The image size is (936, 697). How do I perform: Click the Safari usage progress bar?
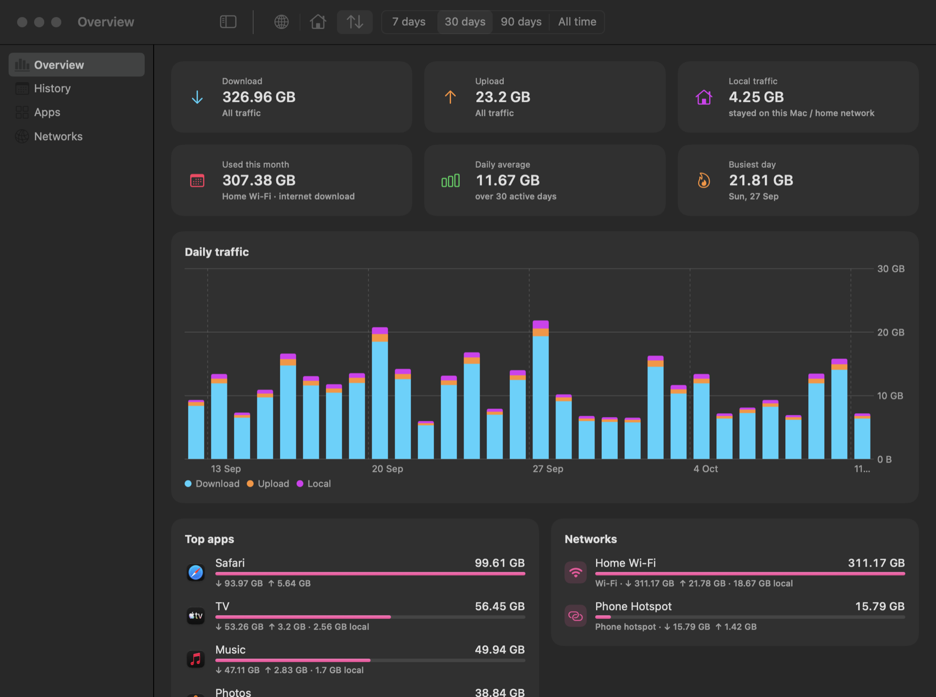(370, 574)
